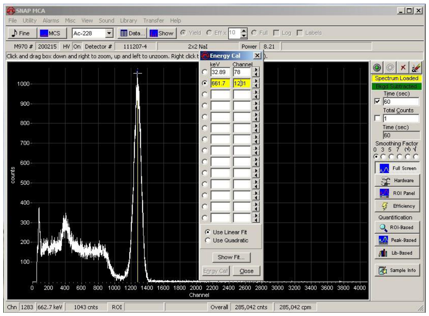The height and width of the screenshot is (316, 429).
Task: Run Peak-Based quantification
Action: coord(397,240)
